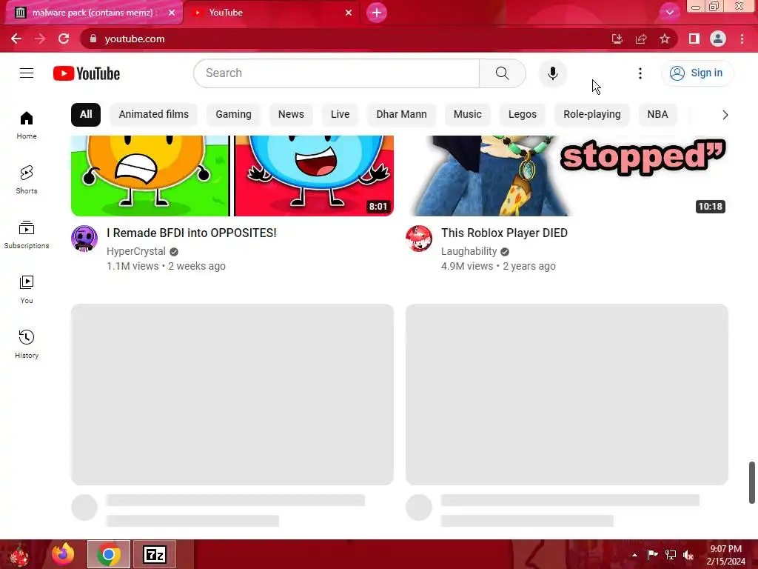Select the News chip
The width and height of the screenshot is (758, 569).
tap(291, 115)
